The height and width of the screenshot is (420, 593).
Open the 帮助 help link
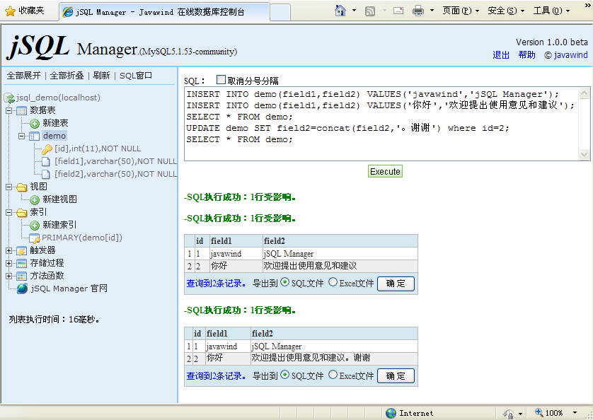point(526,55)
